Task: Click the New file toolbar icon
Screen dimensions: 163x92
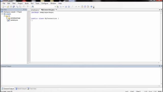Action: pyautogui.click(x=3, y=7)
